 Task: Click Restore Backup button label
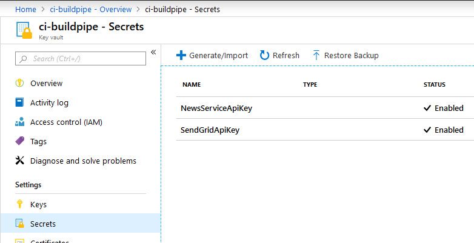coord(352,55)
